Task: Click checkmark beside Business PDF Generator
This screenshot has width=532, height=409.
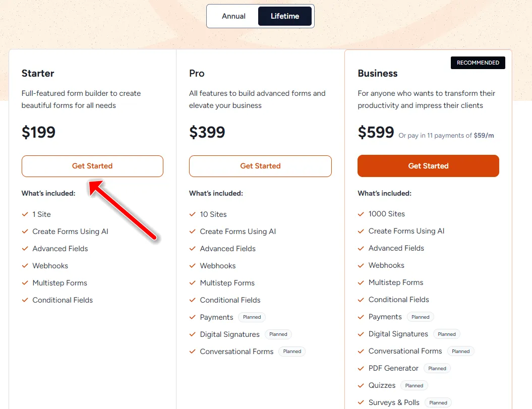Action: 361,368
